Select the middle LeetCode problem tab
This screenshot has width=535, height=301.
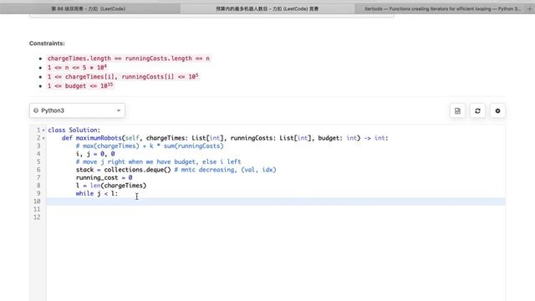[267, 9]
